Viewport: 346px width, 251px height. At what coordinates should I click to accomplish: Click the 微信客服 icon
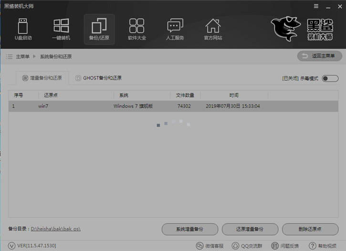(210, 246)
